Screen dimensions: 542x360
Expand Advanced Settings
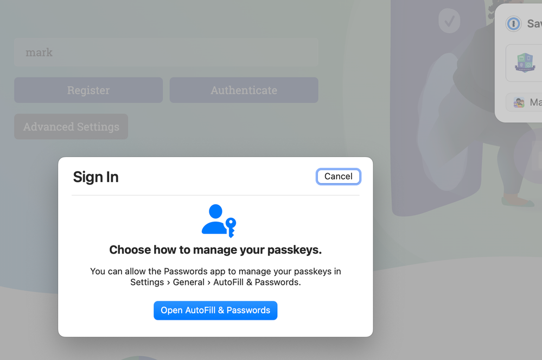point(71,127)
